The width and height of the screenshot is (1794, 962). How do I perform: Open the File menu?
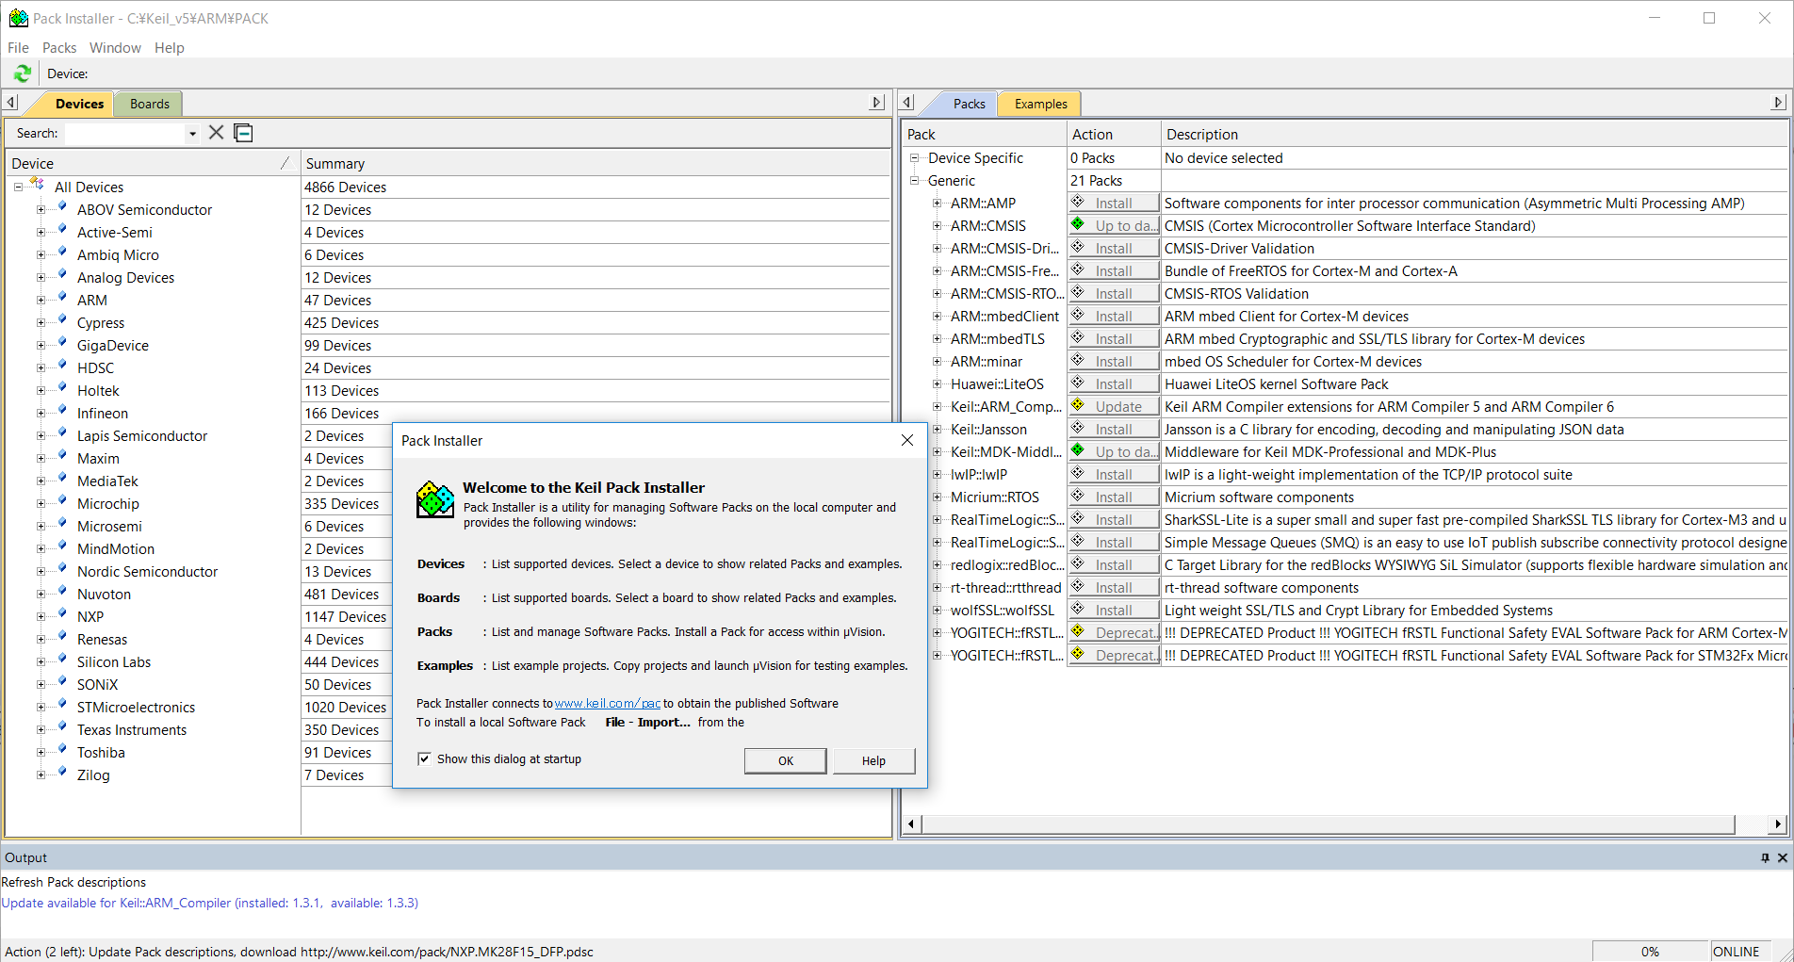tap(18, 47)
